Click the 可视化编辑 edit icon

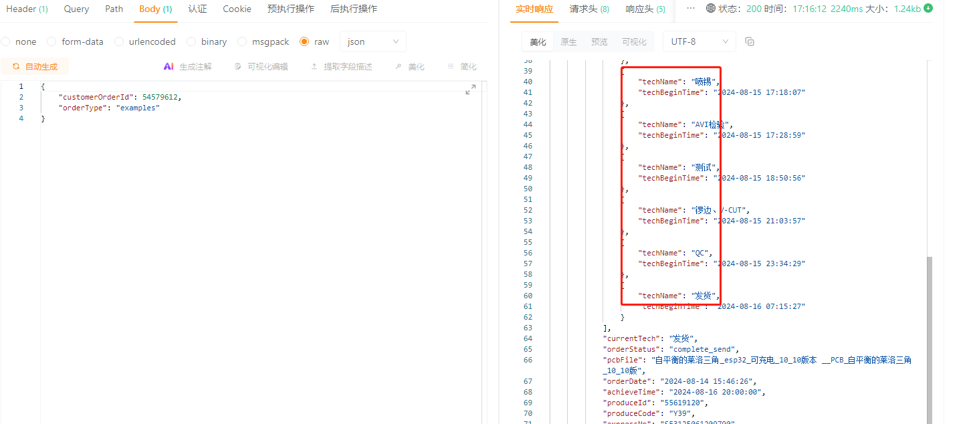237,67
